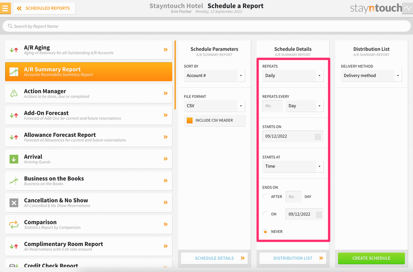Expand Arrival report chevron

tap(165, 159)
